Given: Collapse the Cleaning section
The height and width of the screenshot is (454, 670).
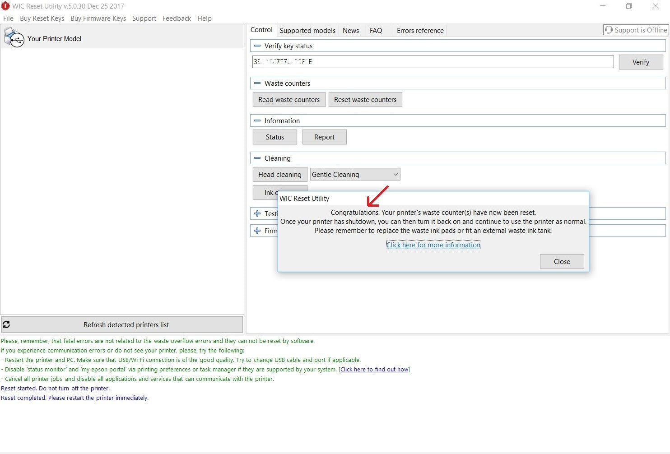Looking at the screenshot, I should click(x=257, y=158).
